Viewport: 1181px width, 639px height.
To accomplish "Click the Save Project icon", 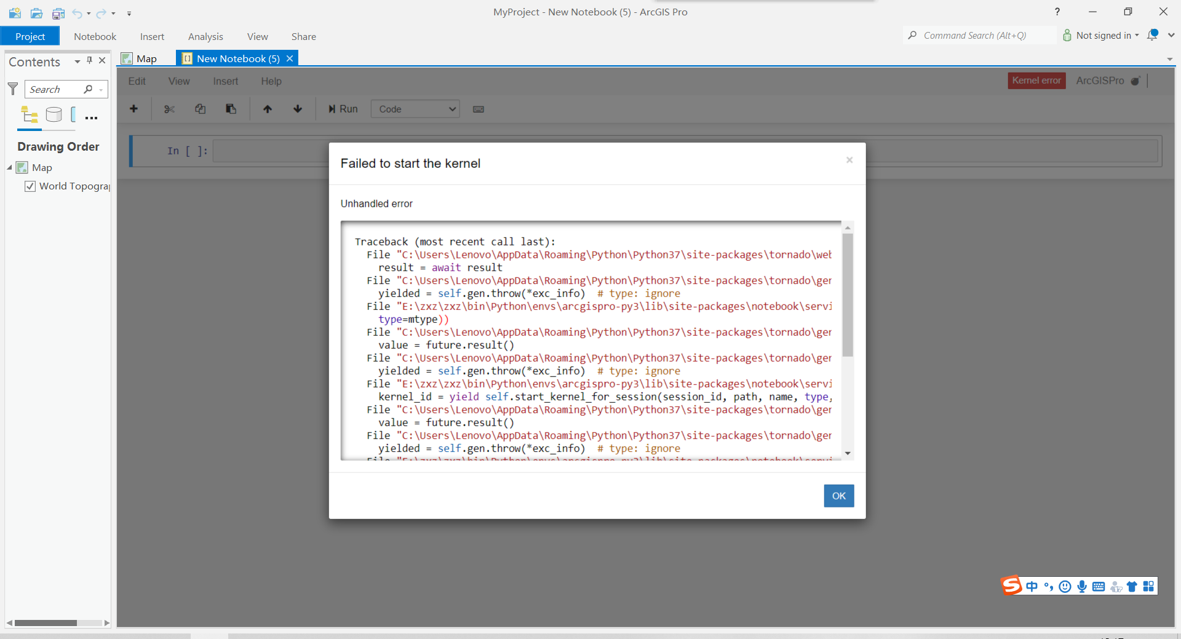I will point(58,13).
